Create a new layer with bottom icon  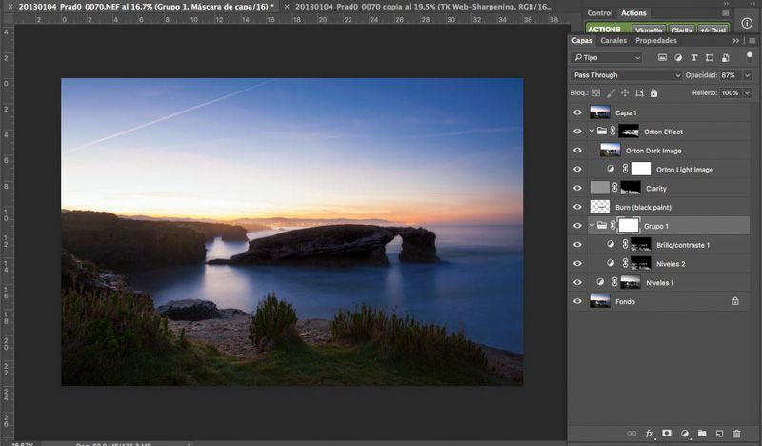719,434
